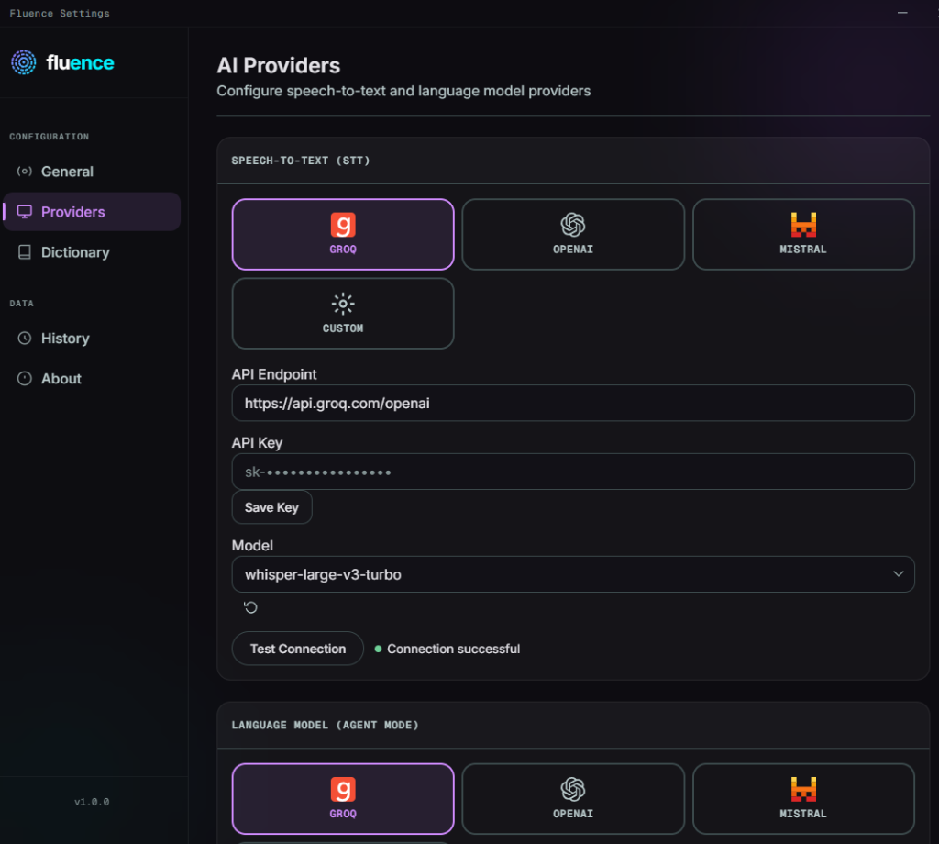
Task: Focus the API Key field
Action: 573,472
